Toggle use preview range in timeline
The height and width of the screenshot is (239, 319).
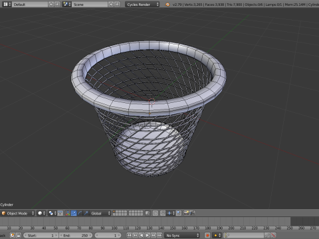(x=13, y=235)
